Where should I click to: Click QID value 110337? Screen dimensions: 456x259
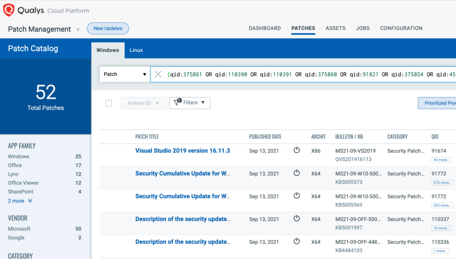[440, 219]
